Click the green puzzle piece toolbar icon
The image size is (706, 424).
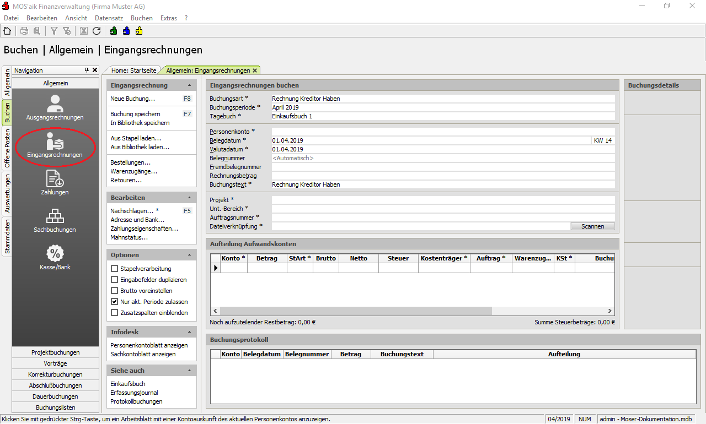click(114, 31)
